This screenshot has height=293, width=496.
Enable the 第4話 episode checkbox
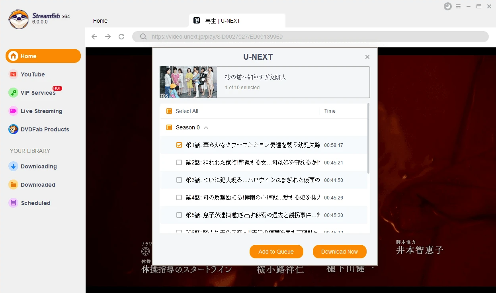pos(179,198)
